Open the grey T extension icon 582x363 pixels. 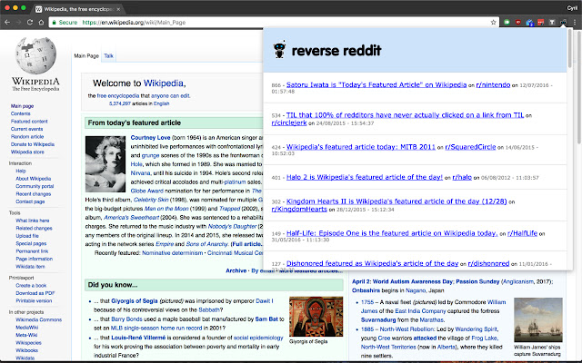552,22
